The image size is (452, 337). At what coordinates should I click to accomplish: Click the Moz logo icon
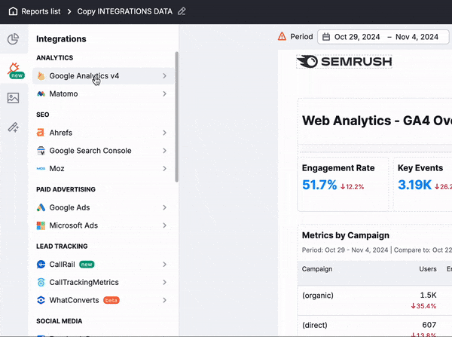pos(41,169)
